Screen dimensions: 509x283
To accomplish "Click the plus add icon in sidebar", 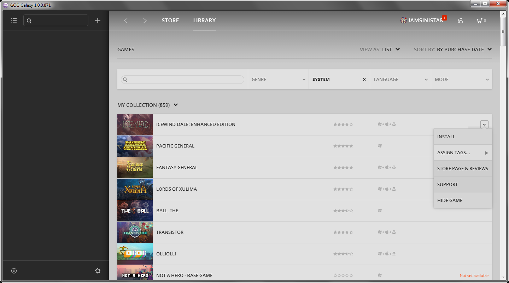I will coord(98,21).
